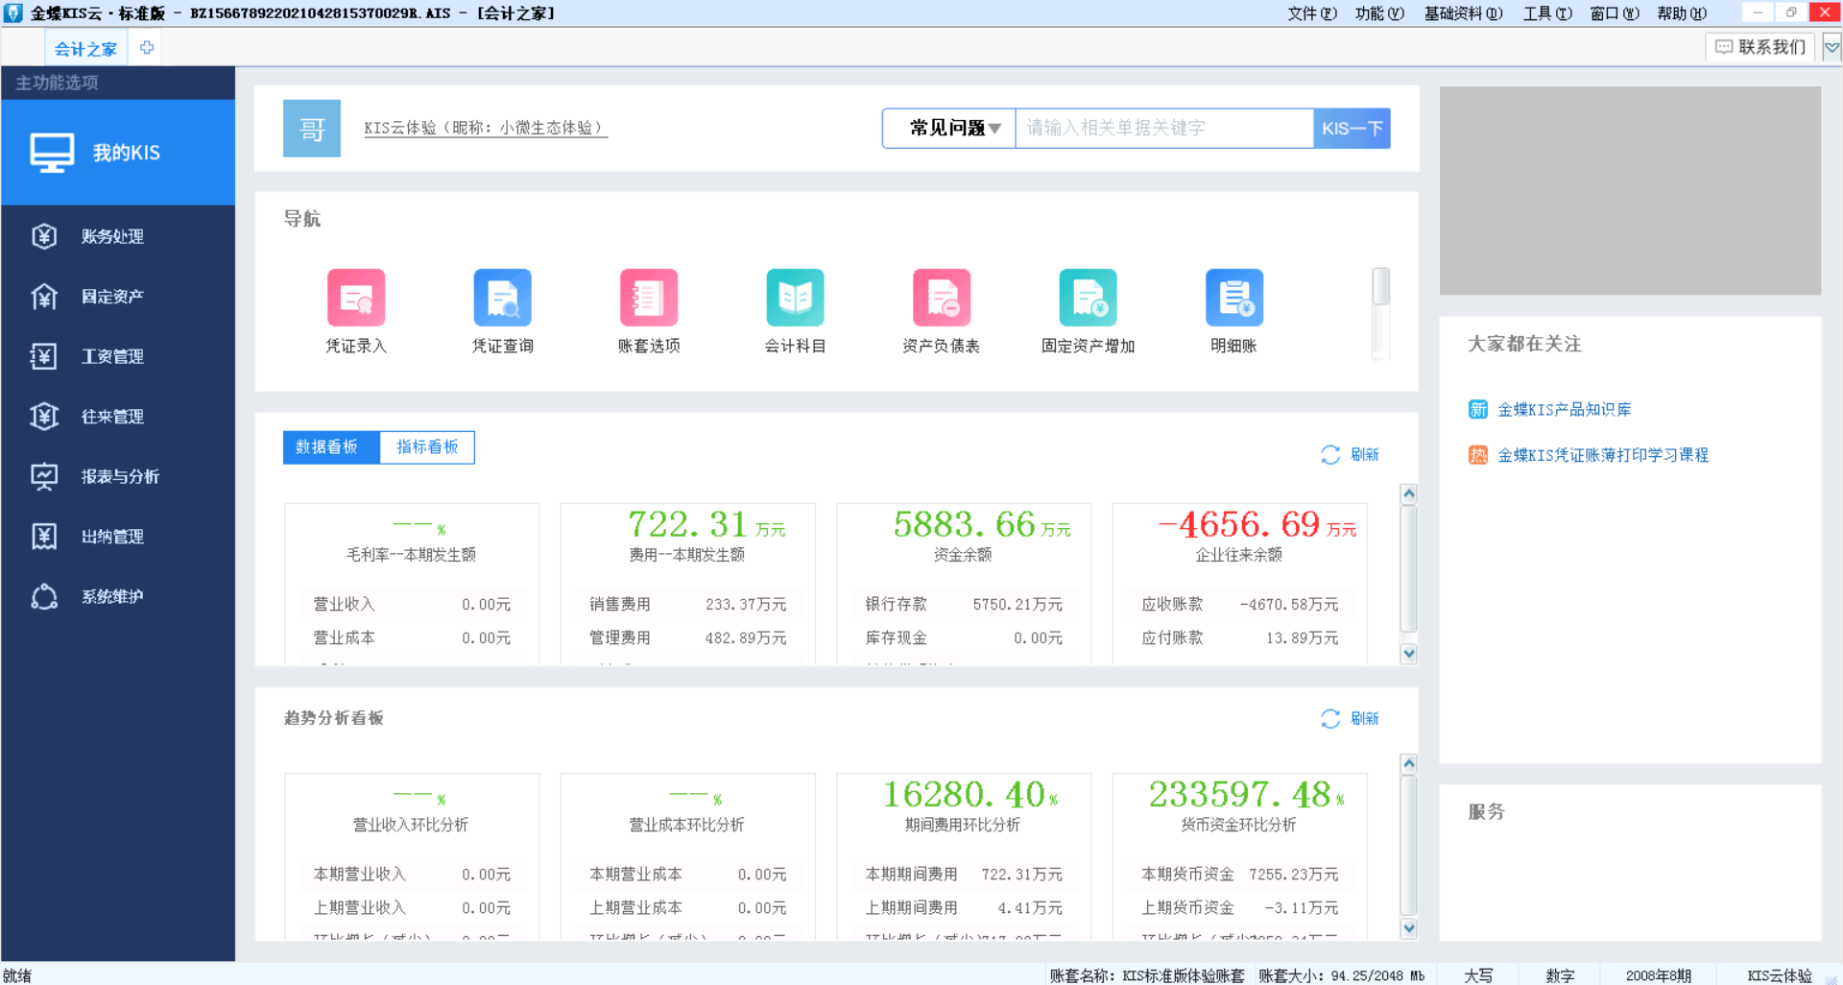Open the 资产负债表 balance sheet icon
Image resolution: width=1843 pixels, height=985 pixels.
point(942,299)
